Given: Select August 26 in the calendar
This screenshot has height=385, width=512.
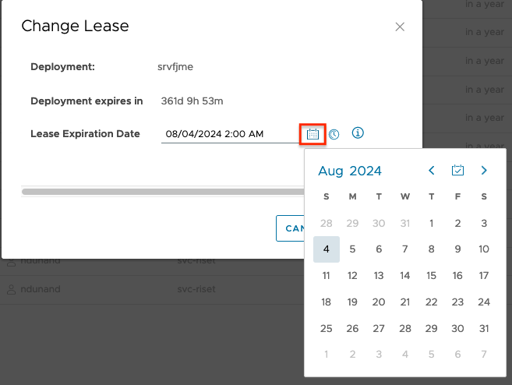Looking at the screenshot, I should (352, 329).
